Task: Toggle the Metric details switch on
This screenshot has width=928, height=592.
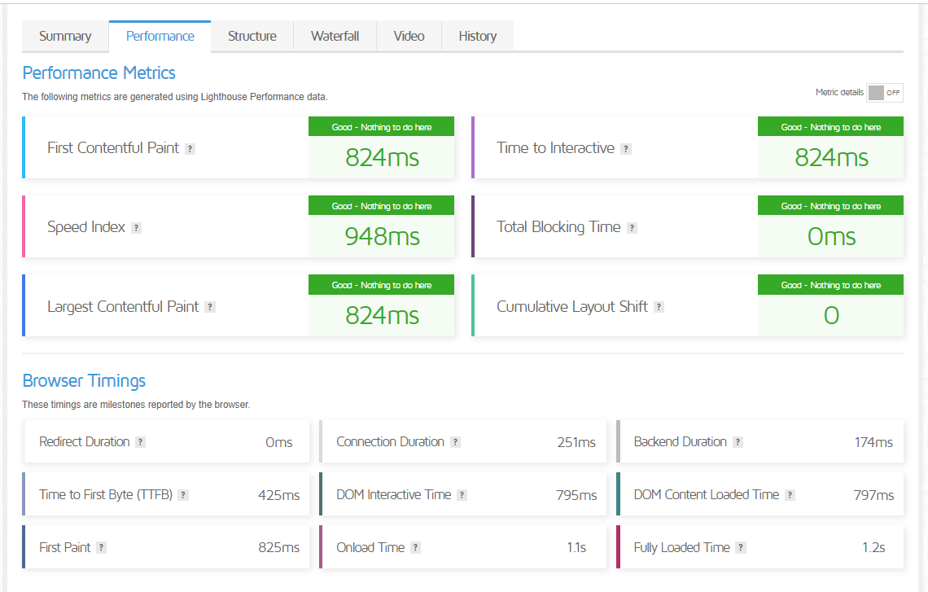Action: click(885, 93)
